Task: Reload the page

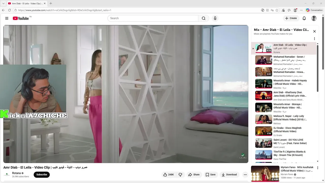Action: point(9,10)
